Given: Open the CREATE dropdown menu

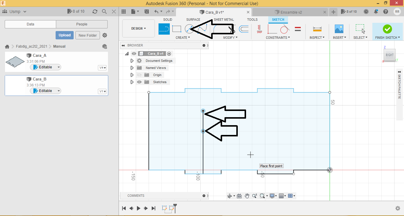Looking at the screenshot, I should [x=183, y=38].
